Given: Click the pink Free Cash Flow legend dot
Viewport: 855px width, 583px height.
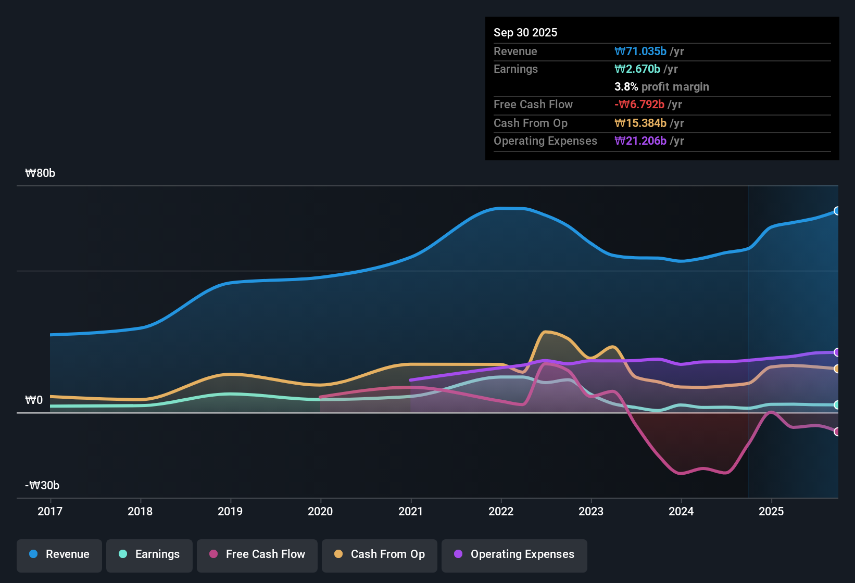Looking at the screenshot, I should [213, 554].
